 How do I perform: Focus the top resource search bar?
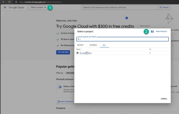(120, 7)
